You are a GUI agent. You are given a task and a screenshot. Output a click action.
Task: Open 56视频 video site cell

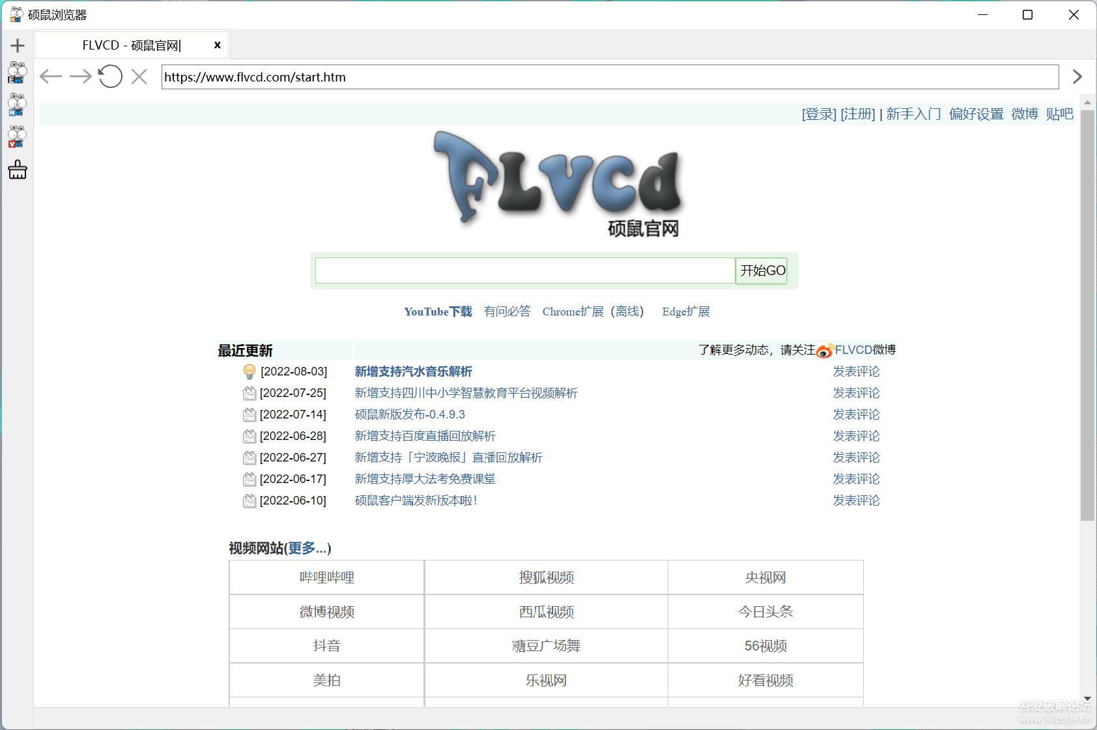765,646
